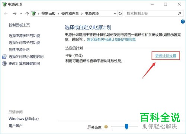Close the 电源选项 window
This screenshot has width=186, height=134.
point(179,4)
